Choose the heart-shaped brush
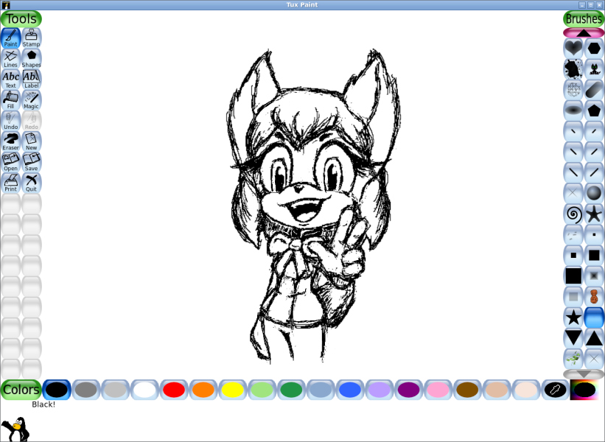This screenshot has height=442, width=605. coord(573,48)
